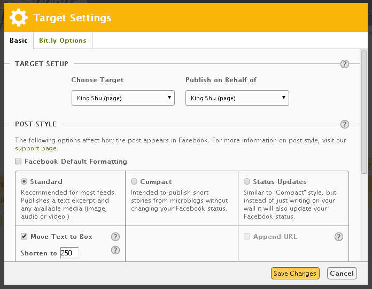
Task: Open the Choose Target dropdown
Action: click(123, 98)
